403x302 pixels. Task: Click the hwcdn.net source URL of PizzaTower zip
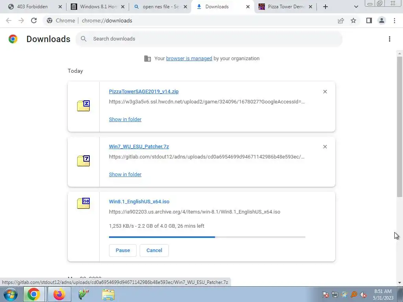click(207, 102)
